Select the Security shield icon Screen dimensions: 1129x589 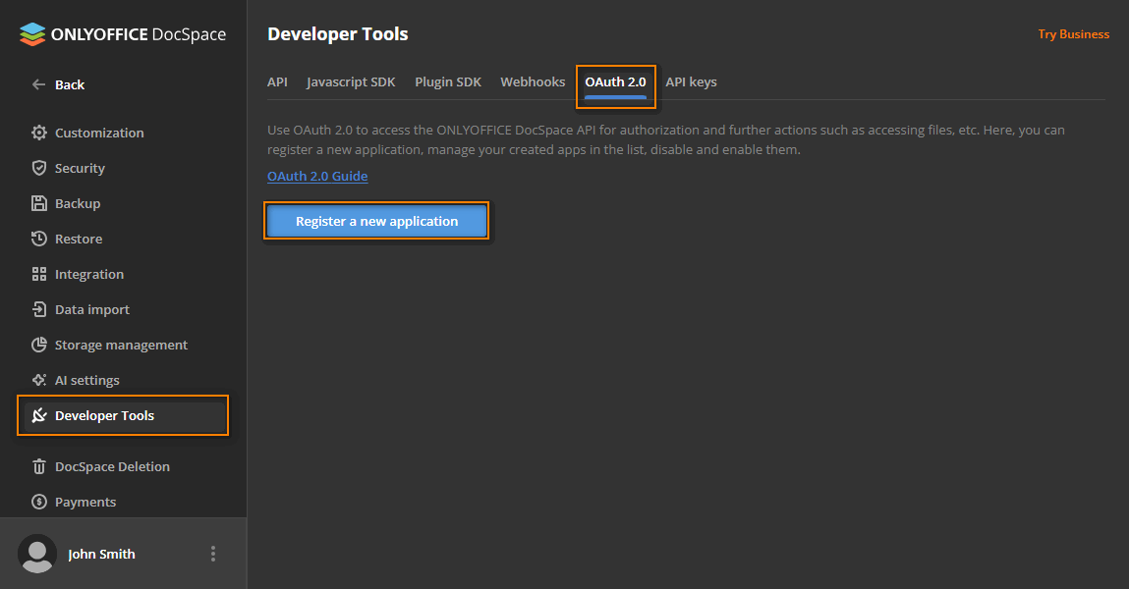tap(39, 168)
